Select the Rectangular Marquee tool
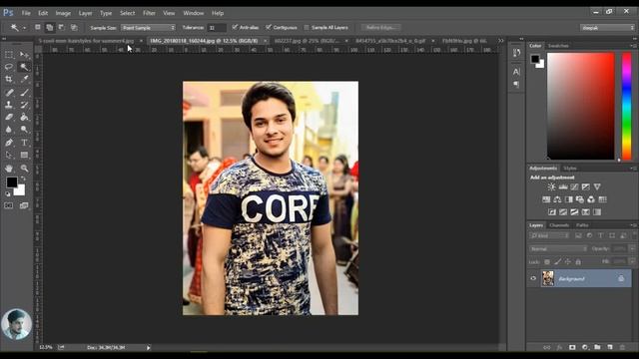The image size is (639, 359). [9, 55]
